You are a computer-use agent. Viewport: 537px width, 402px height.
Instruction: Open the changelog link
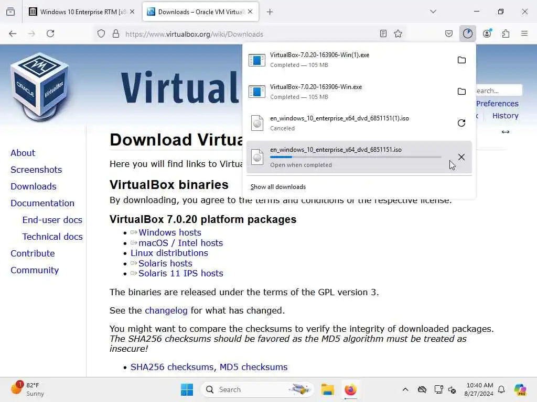coord(166,311)
